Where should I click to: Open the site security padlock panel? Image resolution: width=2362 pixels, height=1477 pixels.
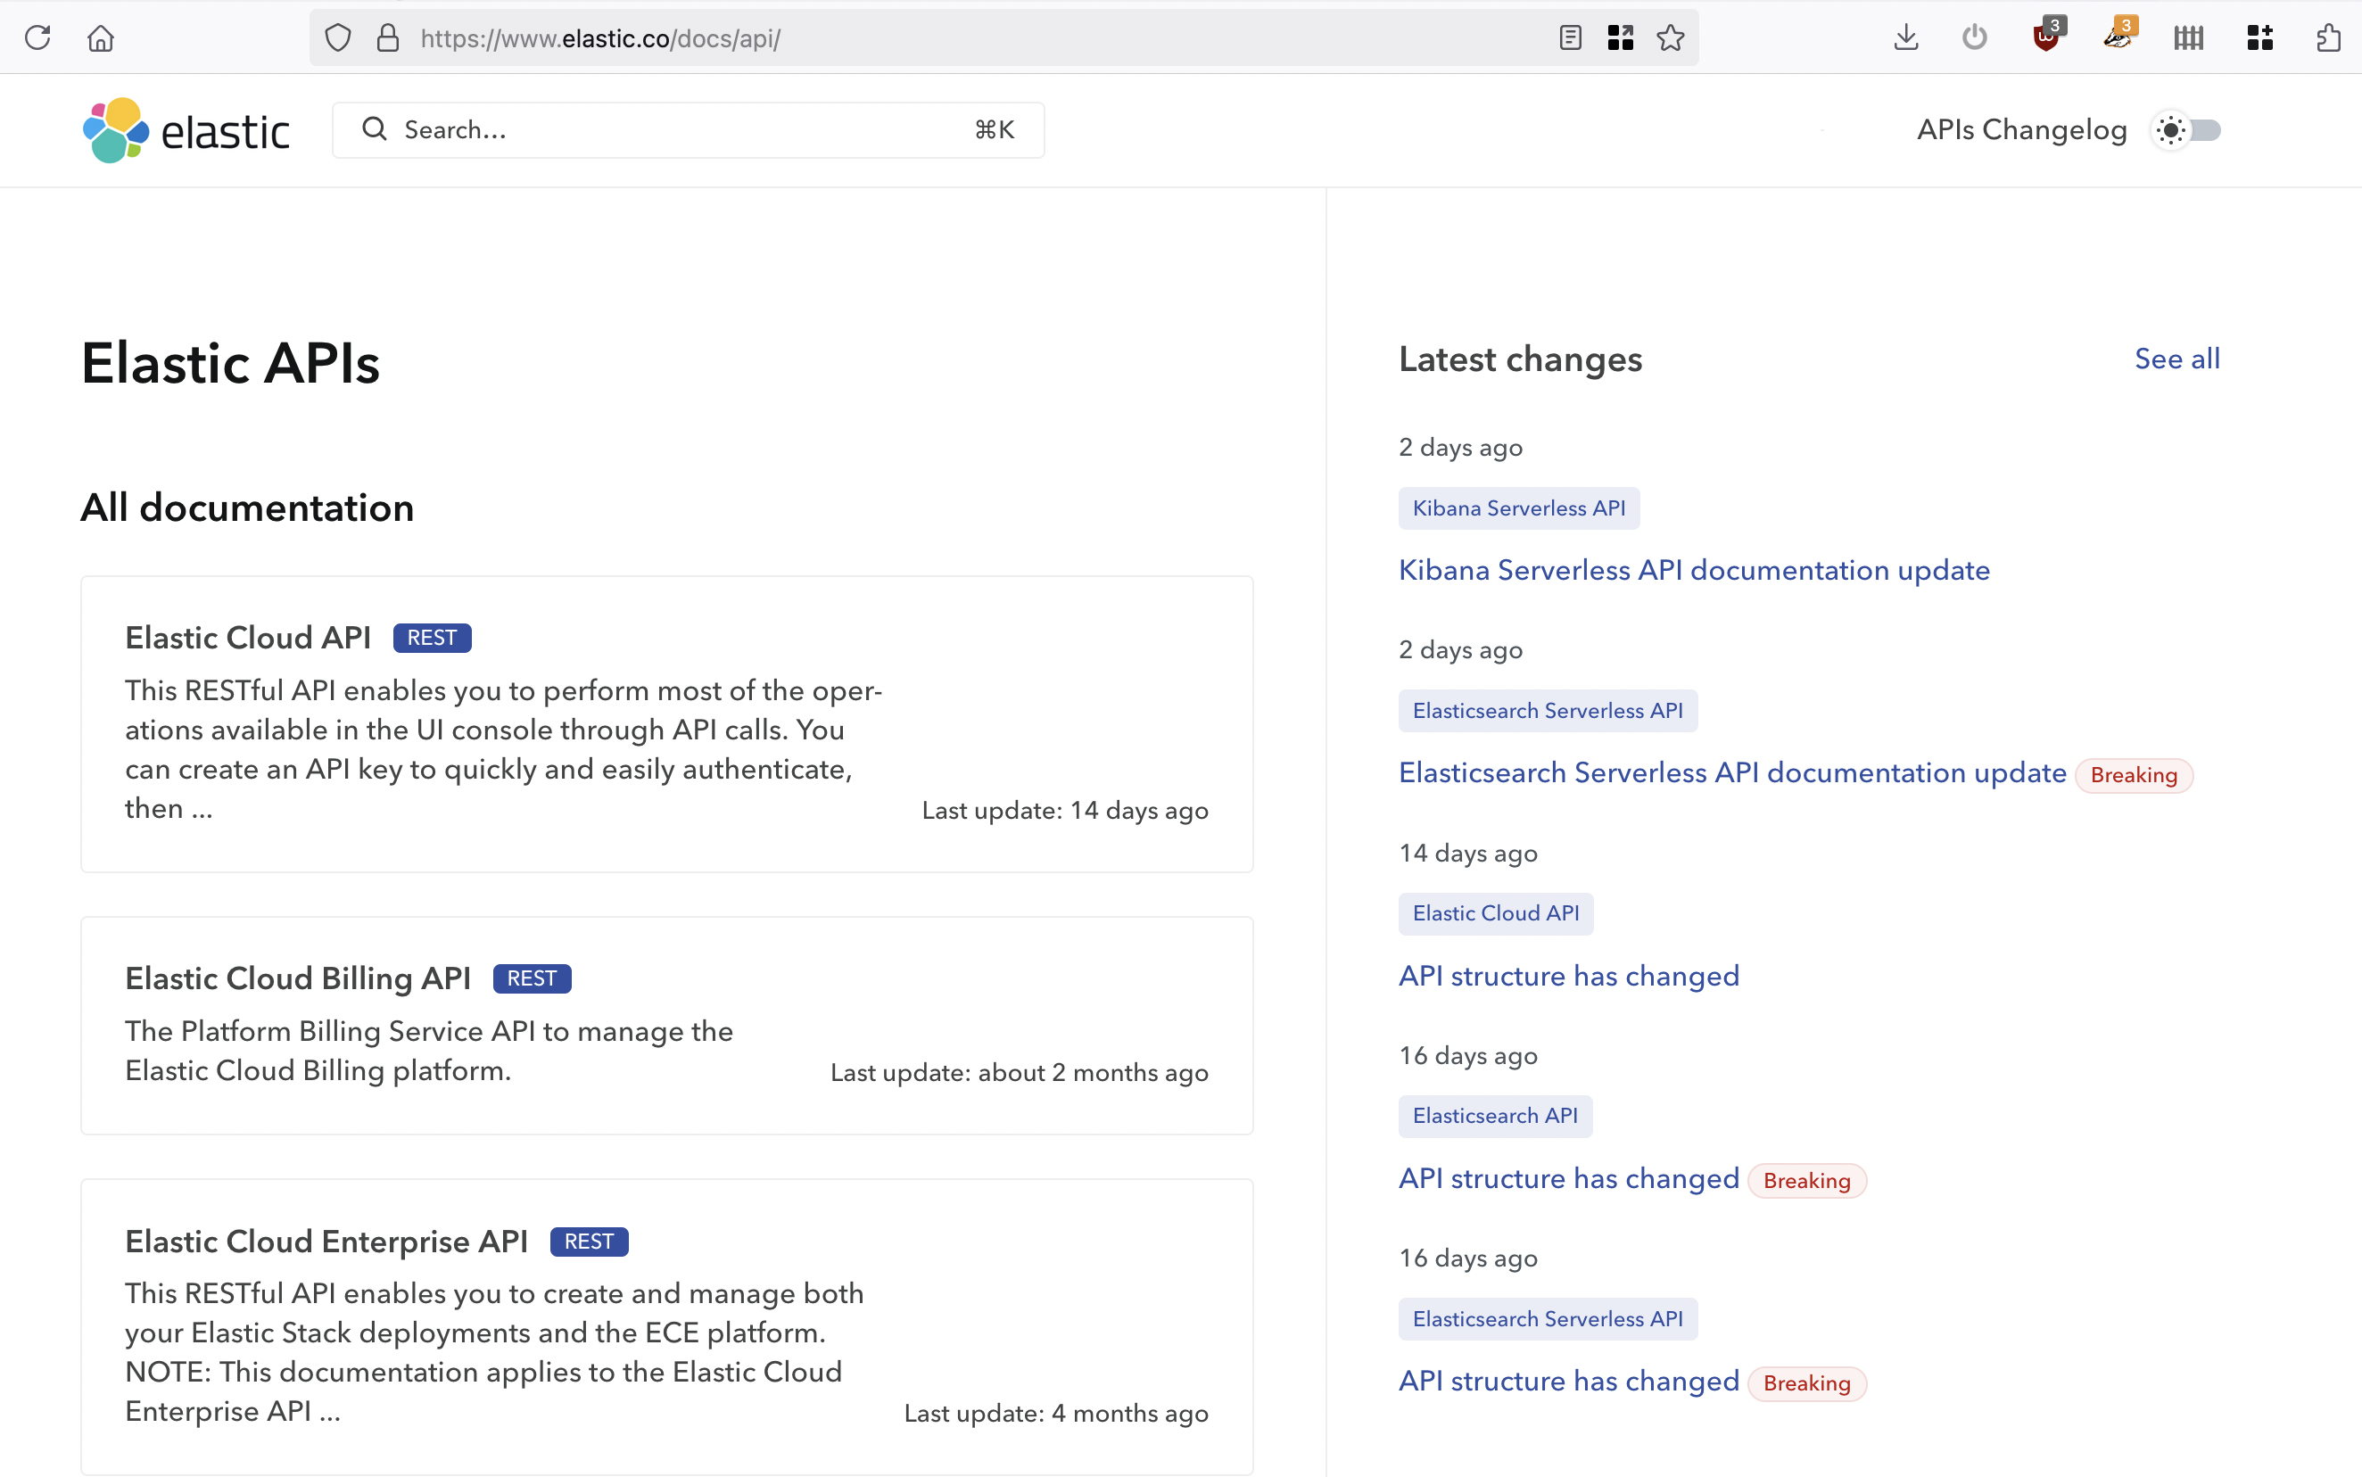(x=389, y=37)
